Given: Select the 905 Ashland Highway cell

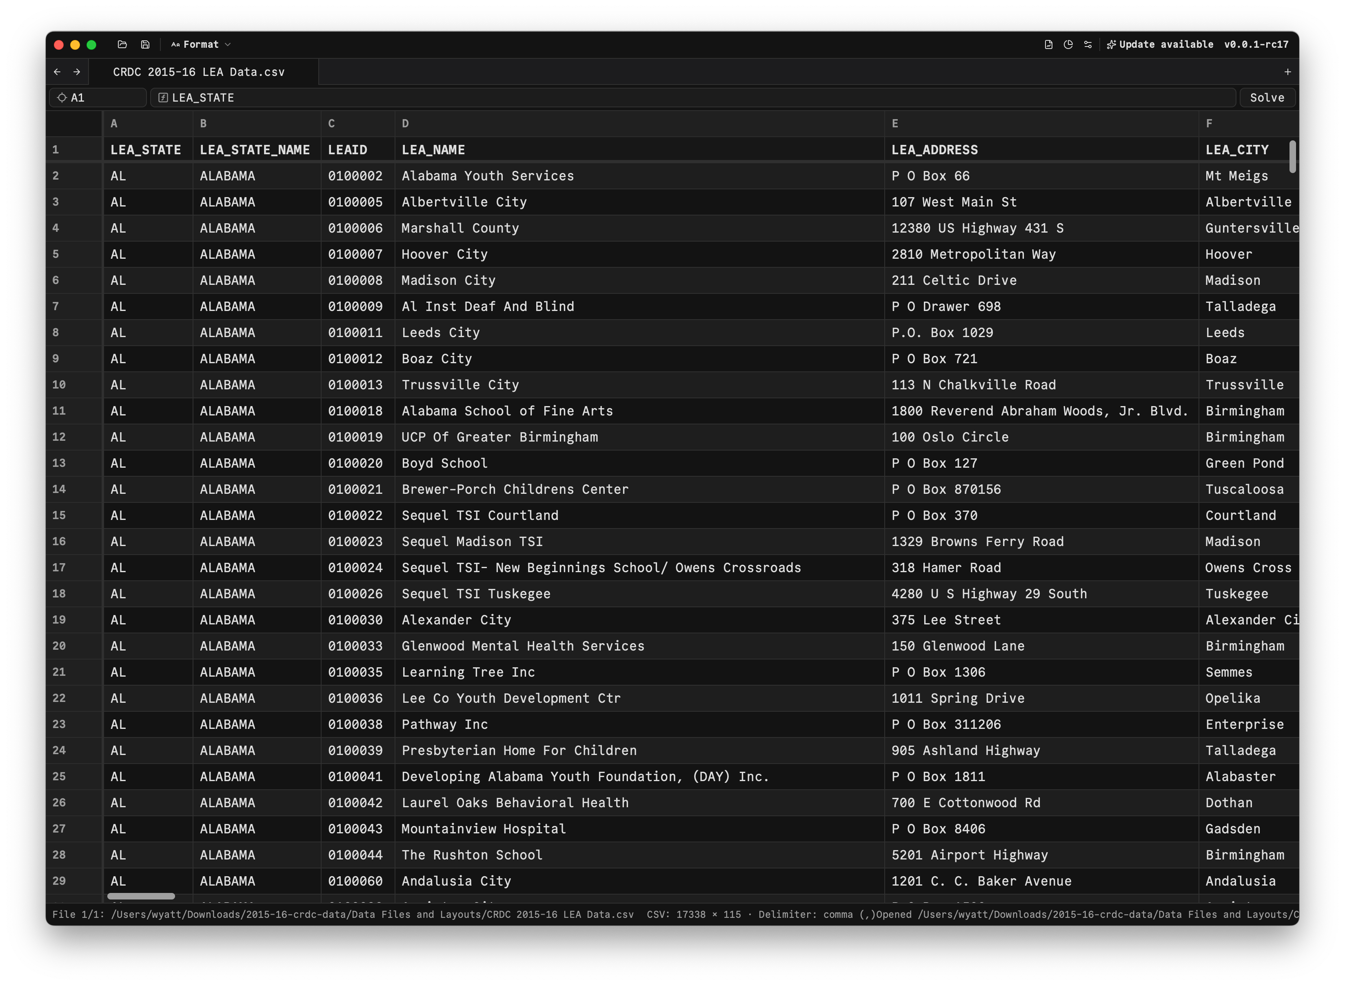Looking at the screenshot, I should [x=1041, y=750].
